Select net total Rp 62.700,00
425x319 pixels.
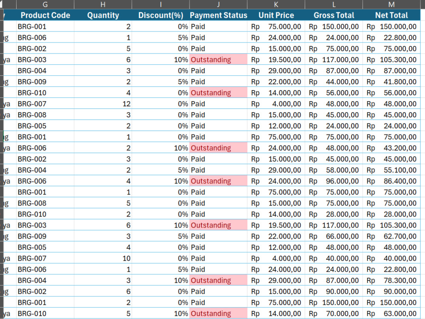[392, 236]
